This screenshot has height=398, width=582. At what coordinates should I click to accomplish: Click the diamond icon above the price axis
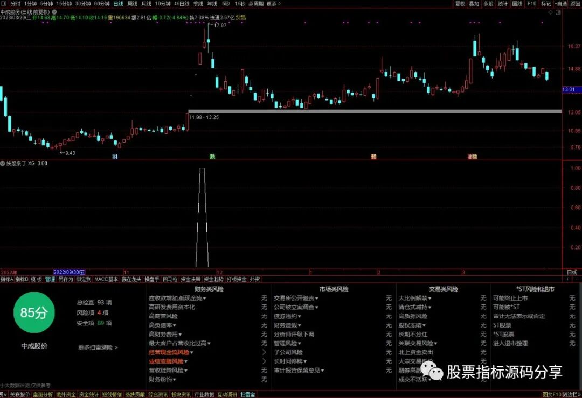point(550,12)
